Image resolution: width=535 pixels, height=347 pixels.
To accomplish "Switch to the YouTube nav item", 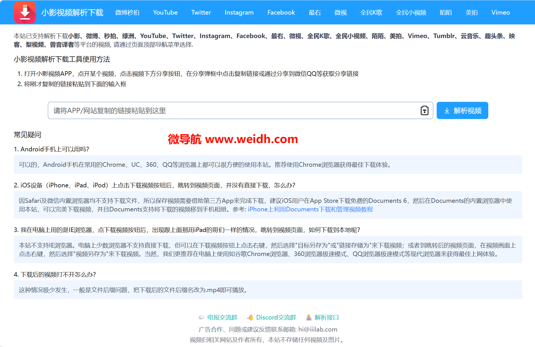I will coord(165,13).
